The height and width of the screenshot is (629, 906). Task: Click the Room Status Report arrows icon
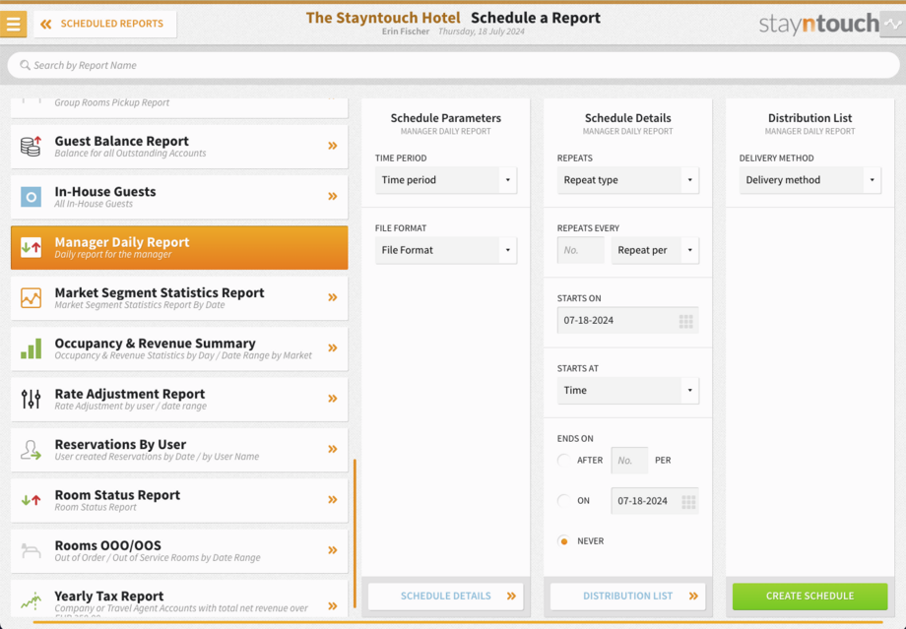point(32,500)
